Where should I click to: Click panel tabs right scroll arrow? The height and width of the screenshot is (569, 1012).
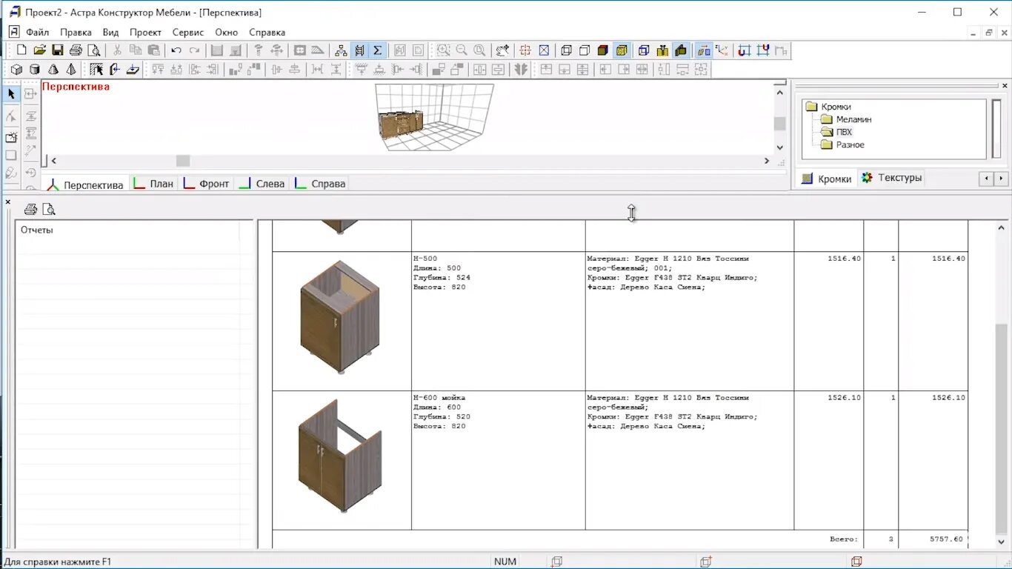pyautogui.click(x=1001, y=179)
